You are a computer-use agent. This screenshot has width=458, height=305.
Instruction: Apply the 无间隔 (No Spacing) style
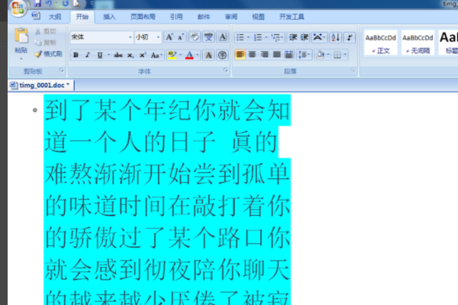coord(418,43)
